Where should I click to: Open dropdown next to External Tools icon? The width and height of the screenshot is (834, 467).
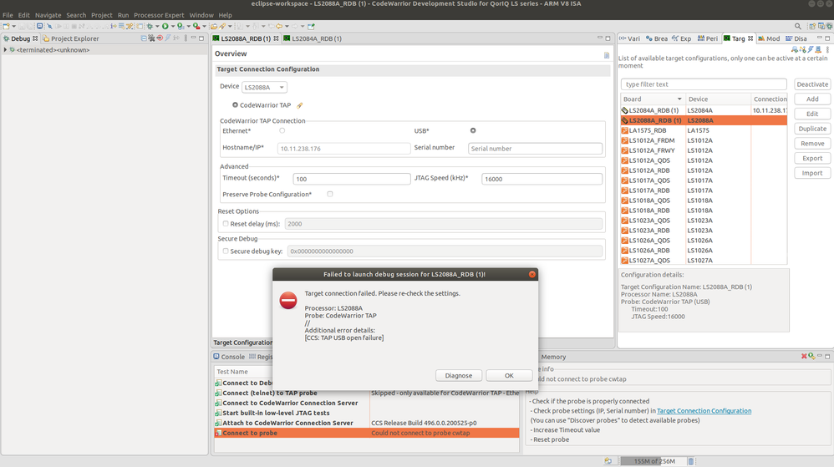pyautogui.click(x=204, y=26)
